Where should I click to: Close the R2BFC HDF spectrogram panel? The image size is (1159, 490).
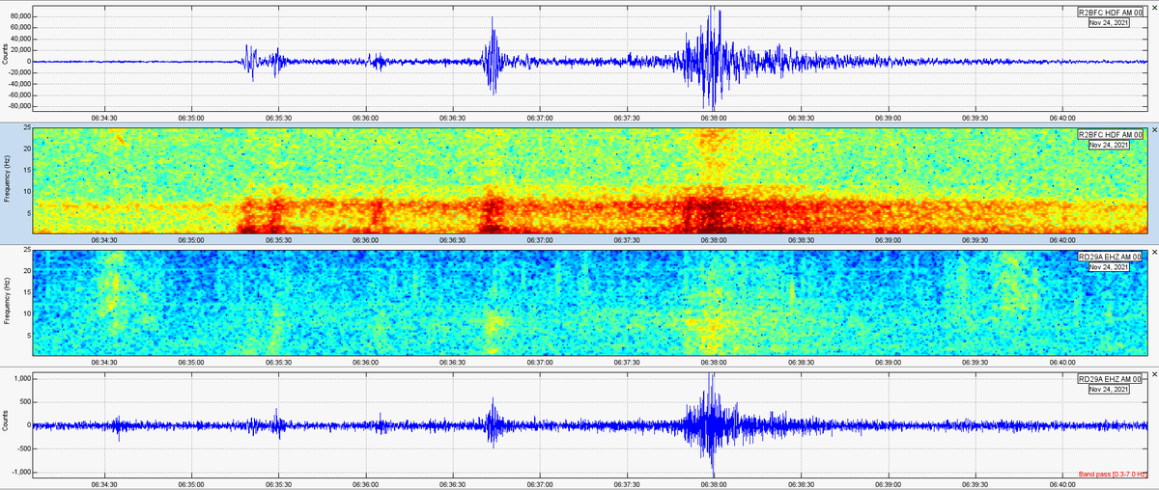(1152, 129)
